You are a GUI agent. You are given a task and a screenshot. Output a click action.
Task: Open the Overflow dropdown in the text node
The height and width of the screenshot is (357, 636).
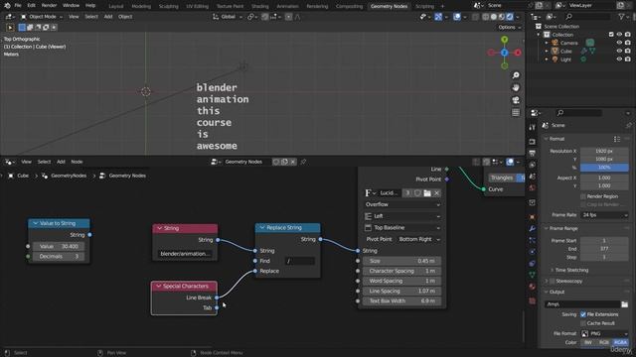[x=401, y=205]
